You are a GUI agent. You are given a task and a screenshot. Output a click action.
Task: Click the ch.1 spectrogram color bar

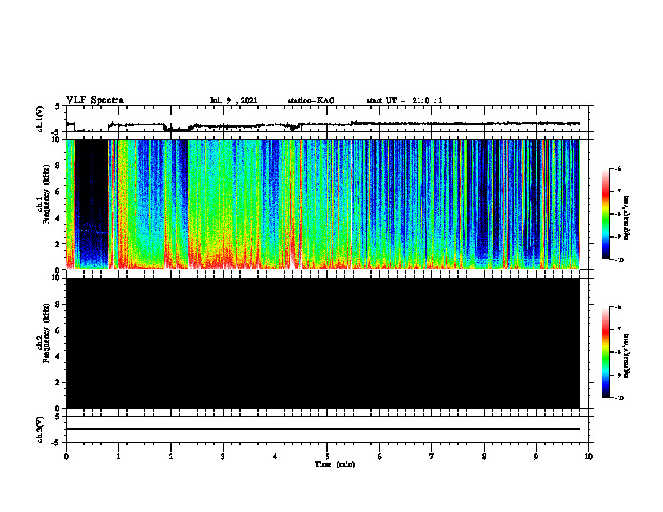point(605,214)
